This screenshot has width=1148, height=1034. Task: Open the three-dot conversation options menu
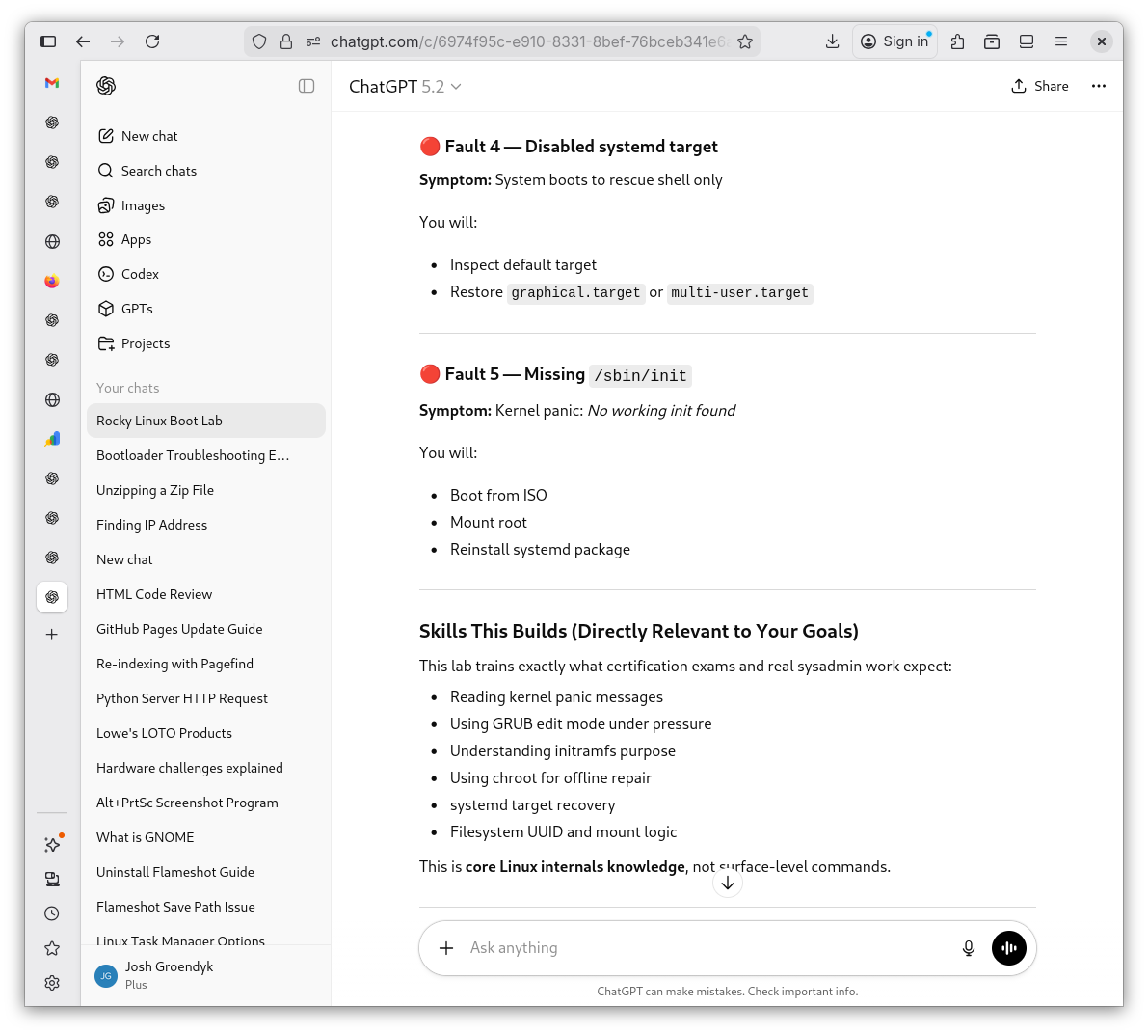1098,86
